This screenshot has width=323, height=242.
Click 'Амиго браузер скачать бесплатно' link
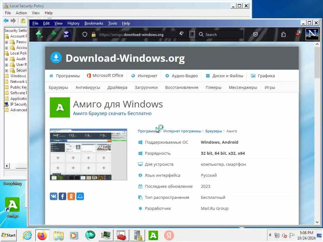coord(112,113)
